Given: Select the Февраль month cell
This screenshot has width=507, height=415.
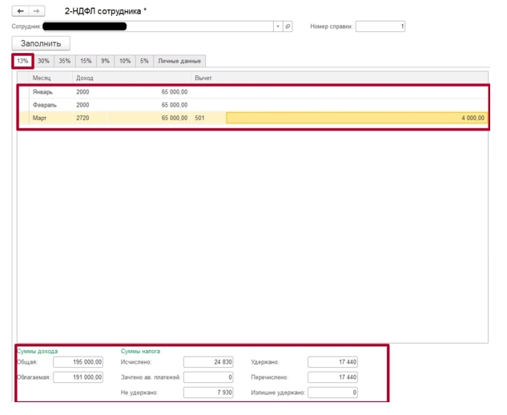Looking at the screenshot, I should click(51, 105).
